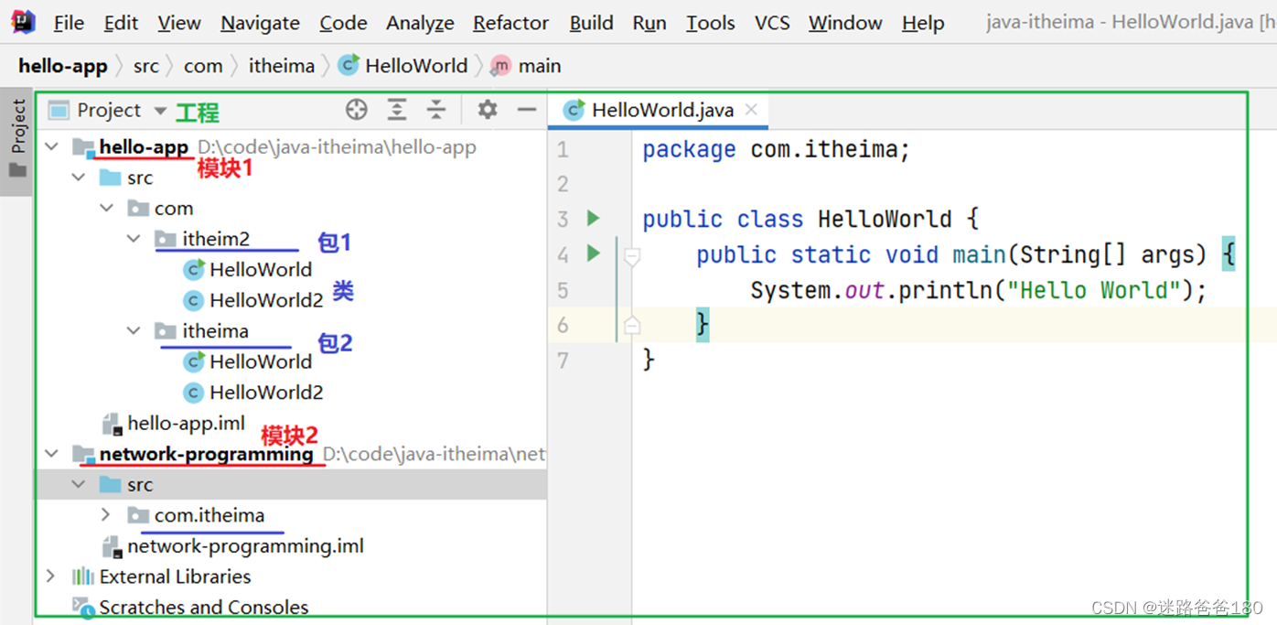1277x625 pixels.
Task: Click hello-app.iml file icon
Action: pyautogui.click(x=112, y=423)
